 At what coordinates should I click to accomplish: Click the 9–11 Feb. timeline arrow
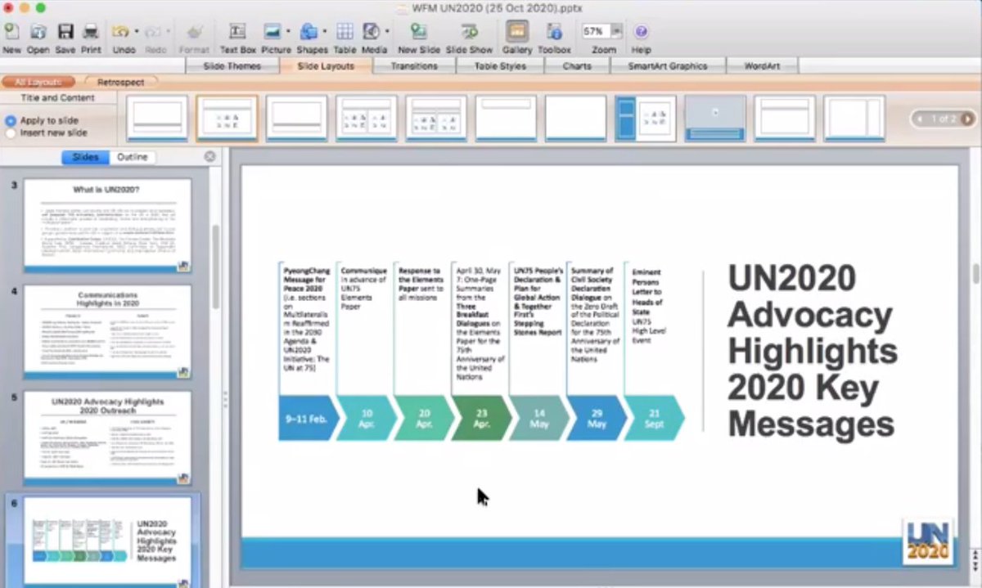pyautogui.click(x=308, y=419)
